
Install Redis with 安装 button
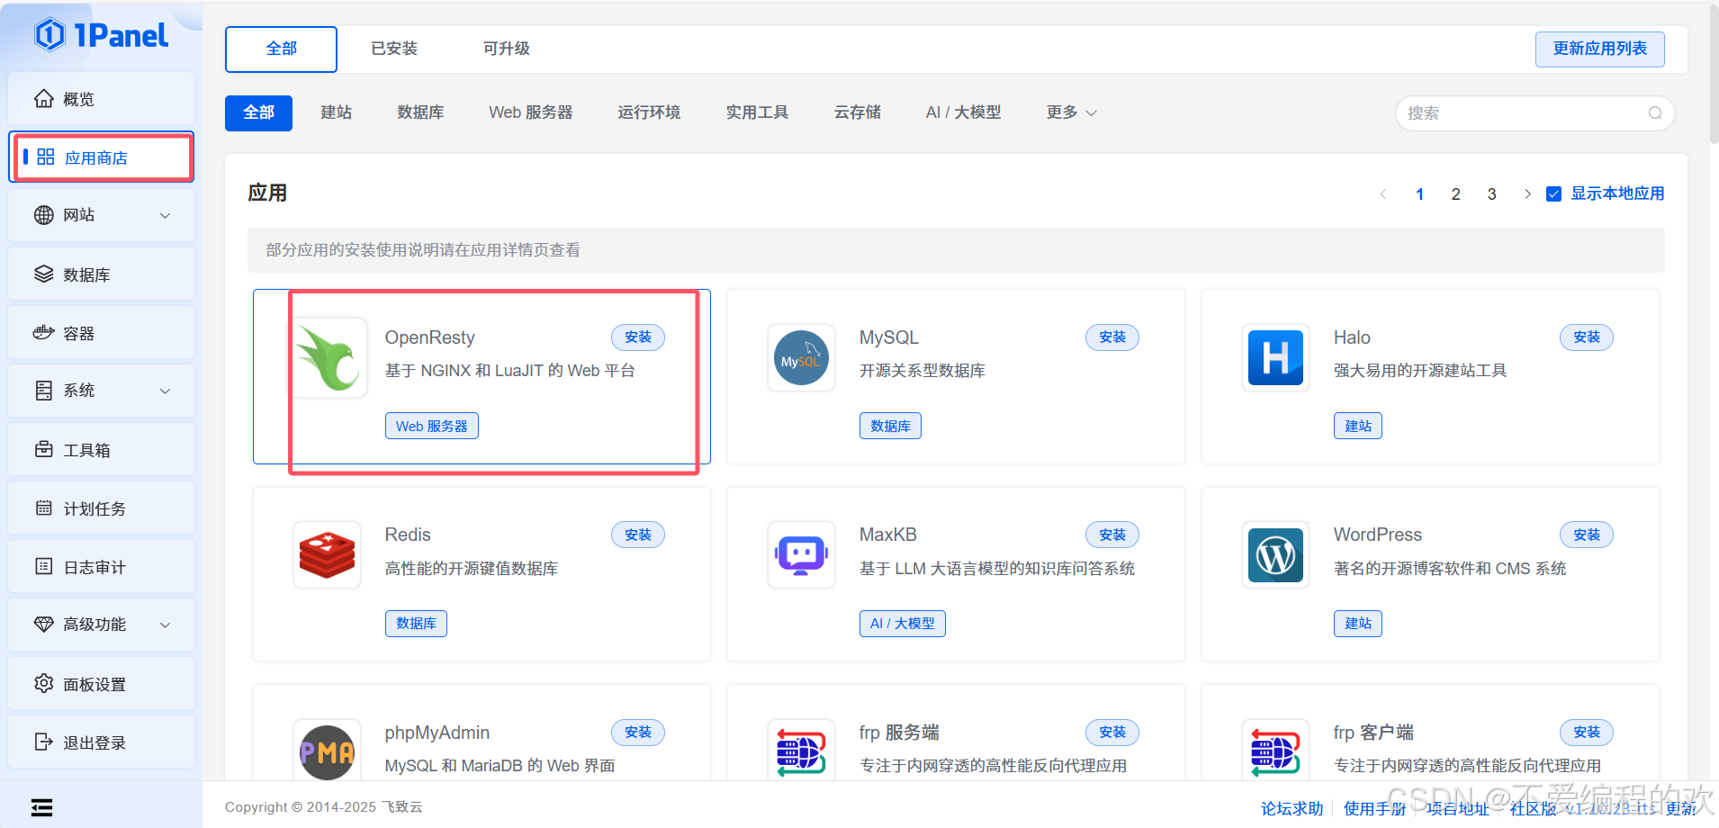[x=638, y=535]
